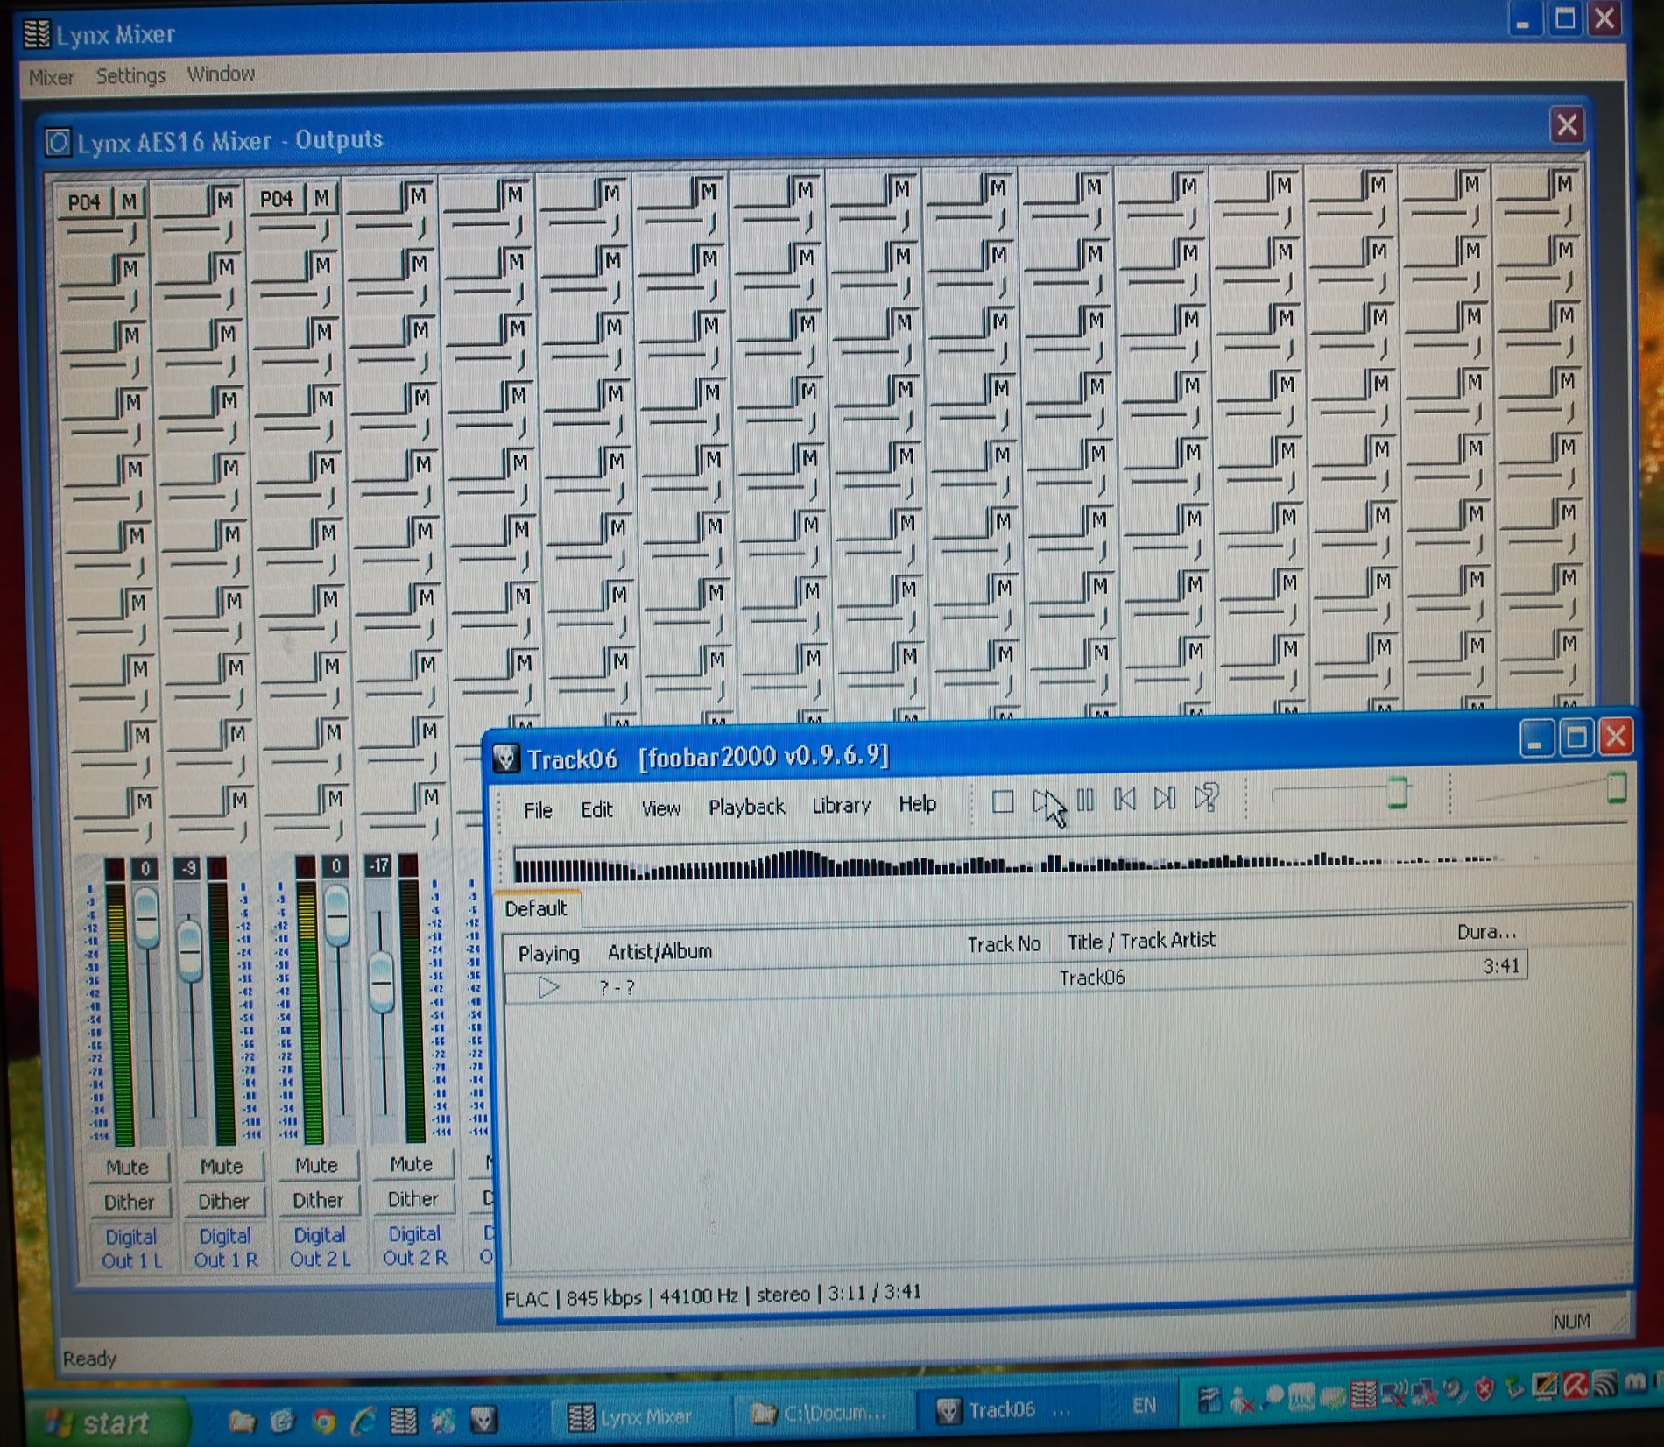Skip to next track in foobar2000

1165,798
